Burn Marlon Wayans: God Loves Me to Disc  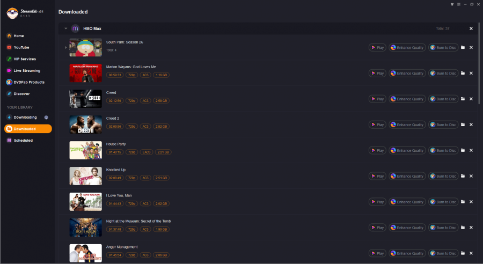(443, 74)
